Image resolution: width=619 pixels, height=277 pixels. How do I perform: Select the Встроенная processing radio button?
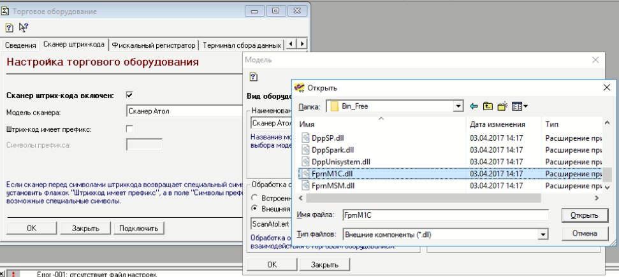pyautogui.click(x=254, y=197)
